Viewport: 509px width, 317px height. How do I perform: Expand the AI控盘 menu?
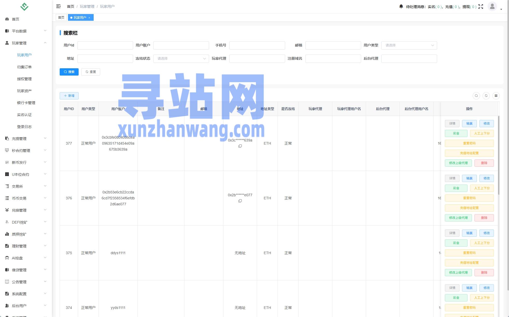tap(26, 258)
